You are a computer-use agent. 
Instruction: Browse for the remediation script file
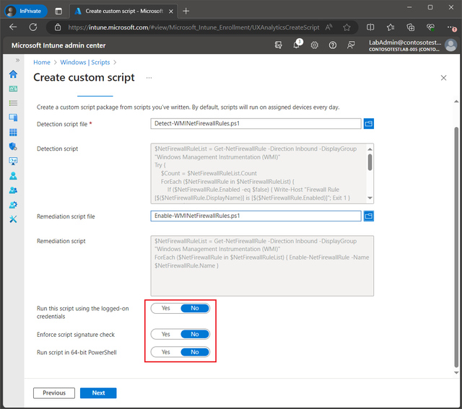point(369,216)
